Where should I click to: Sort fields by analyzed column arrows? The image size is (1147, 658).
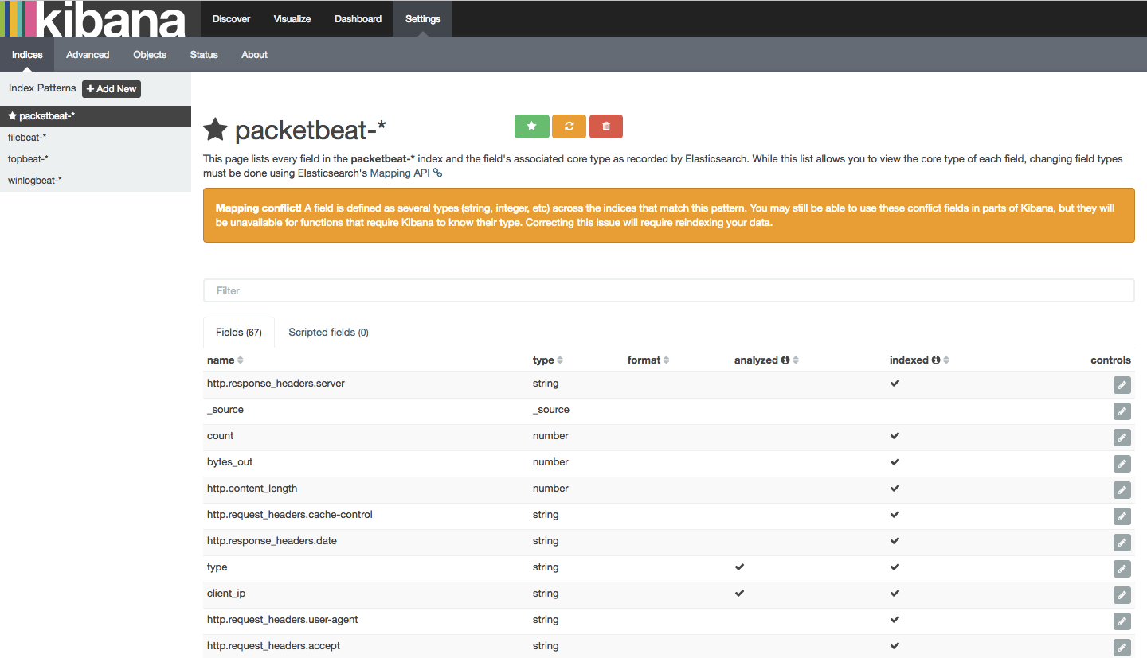796,360
